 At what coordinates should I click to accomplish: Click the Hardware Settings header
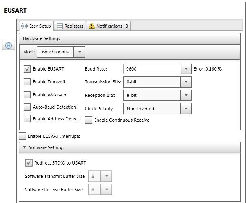pyautogui.click(x=41, y=38)
